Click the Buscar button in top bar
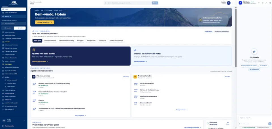Image resolution: width=272 pixels, height=129 pixels. coord(155,3)
